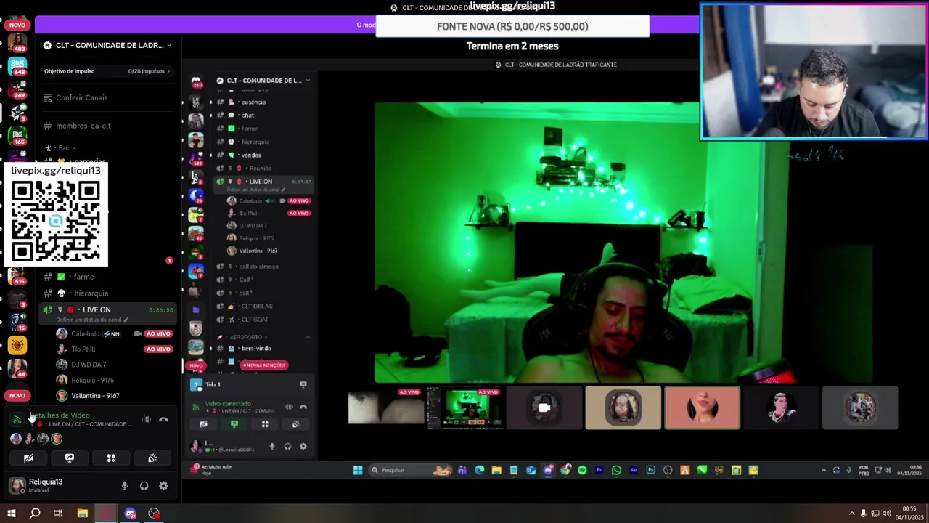Start screen share in outer voice panel
929x523 pixels.
(x=70, y=458)
